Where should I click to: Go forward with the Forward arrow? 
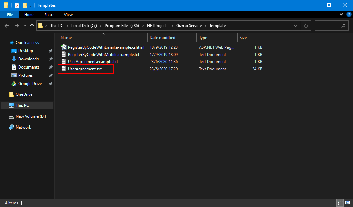(17, 26)
